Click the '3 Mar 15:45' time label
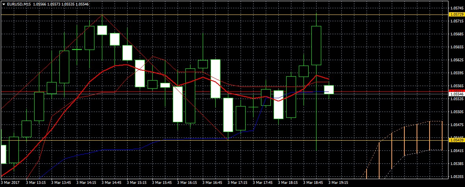This screenshot has height=187, width=465. (162, 183)
